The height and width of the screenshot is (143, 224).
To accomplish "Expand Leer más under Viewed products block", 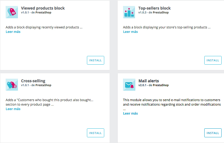I will point(13,32).
